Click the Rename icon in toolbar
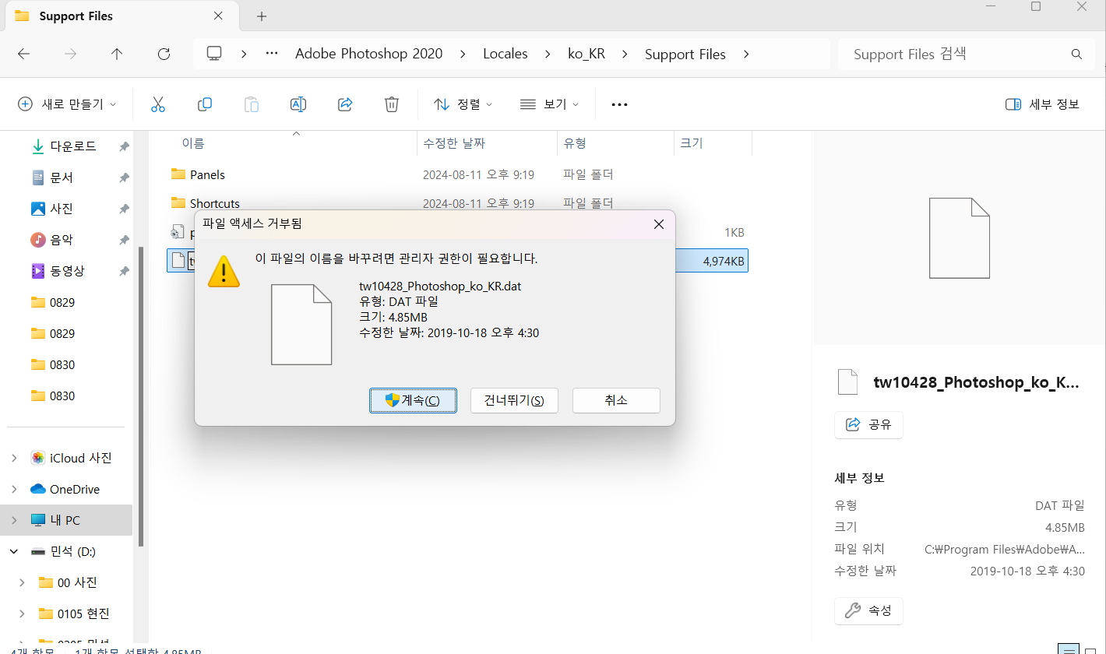This screenshot has width=1106, height=654. [x=298, y=104]
